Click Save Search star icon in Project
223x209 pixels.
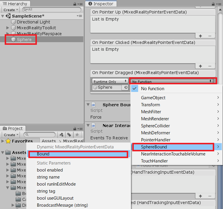coord(77,135)
